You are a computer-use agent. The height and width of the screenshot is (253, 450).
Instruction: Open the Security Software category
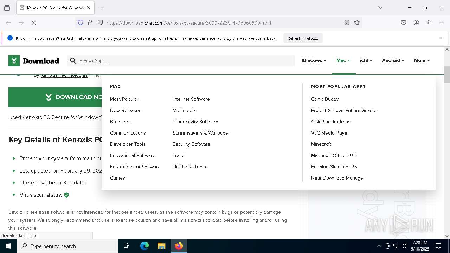point(191,144)
